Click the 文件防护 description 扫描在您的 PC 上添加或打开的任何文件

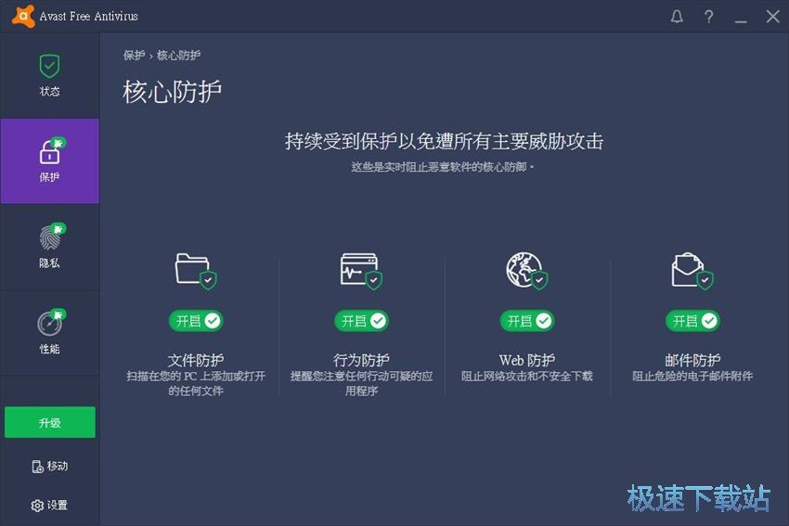tap(196, 383)
